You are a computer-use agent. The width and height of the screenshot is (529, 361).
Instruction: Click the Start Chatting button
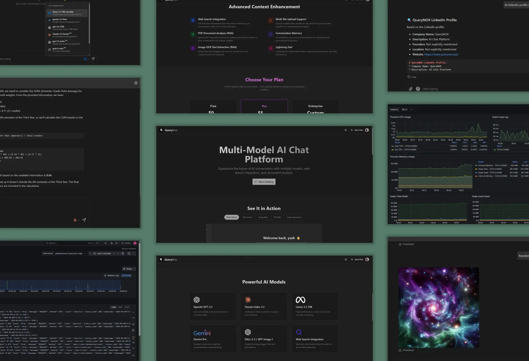click(264, 182)
